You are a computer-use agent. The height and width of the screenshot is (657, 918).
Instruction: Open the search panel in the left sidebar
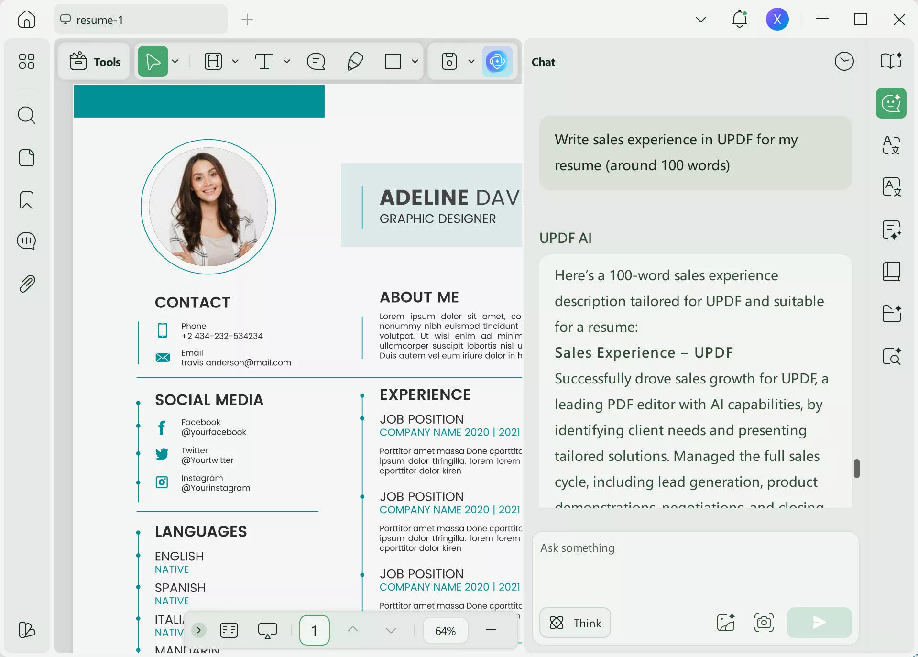point(26,115)
